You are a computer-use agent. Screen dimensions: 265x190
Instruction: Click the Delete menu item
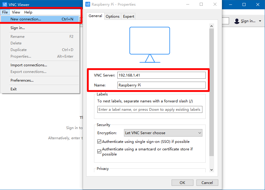click(40, 43)
